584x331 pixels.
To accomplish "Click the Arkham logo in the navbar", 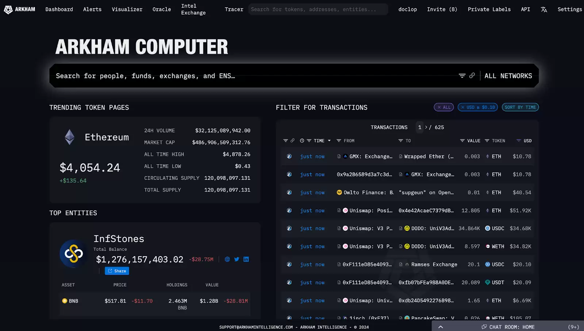I will coord(19,9).
